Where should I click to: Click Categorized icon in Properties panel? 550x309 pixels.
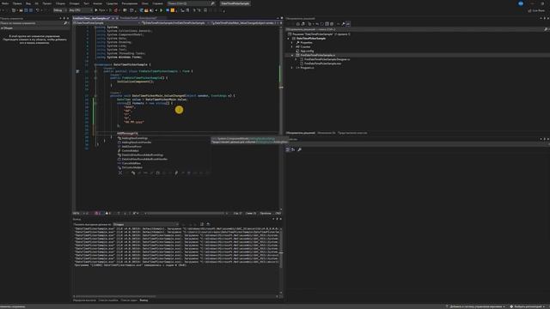288,149
